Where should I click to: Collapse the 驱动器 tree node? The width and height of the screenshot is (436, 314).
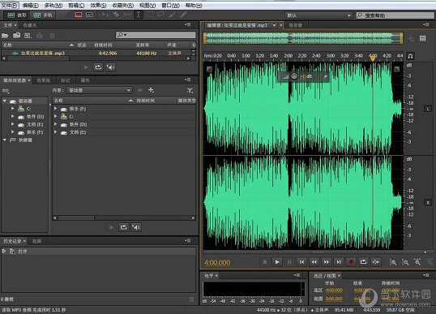[5, 101]
